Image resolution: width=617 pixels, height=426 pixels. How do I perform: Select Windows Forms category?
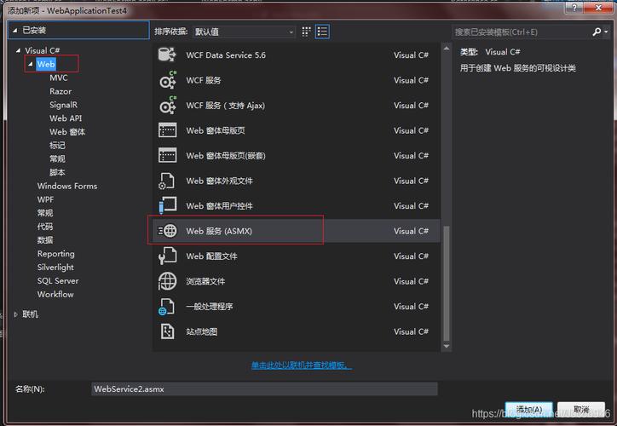67,186
